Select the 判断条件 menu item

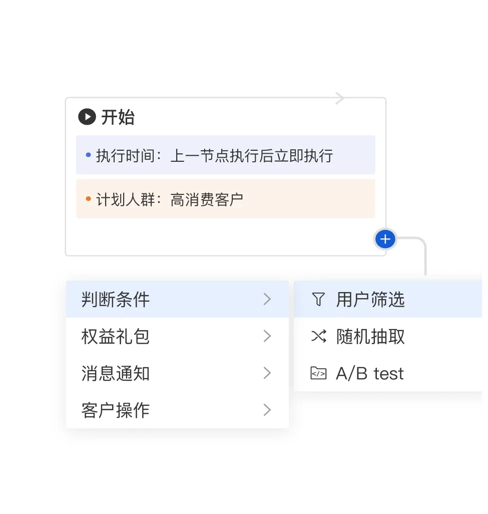tap(116, 300)
